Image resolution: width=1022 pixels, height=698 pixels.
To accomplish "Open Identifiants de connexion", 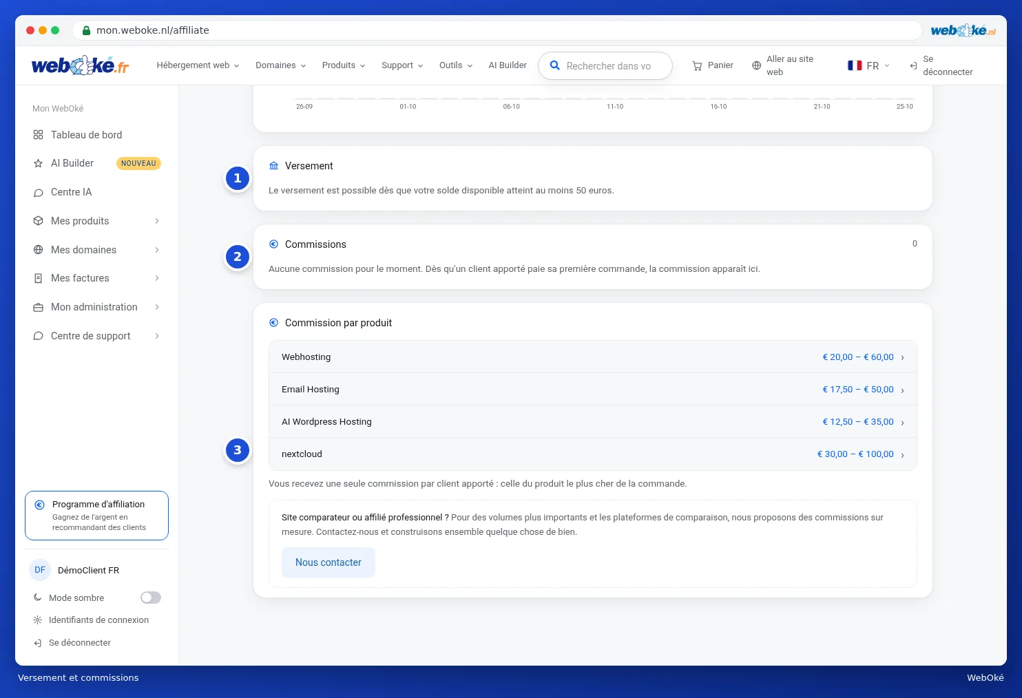I will tap(98, 620).
